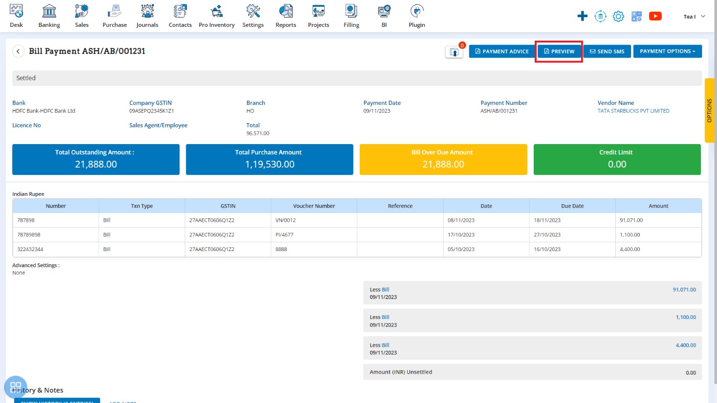Click the Due Date column header
This screenshot has height=403, width=717.
tap(572, 206)
